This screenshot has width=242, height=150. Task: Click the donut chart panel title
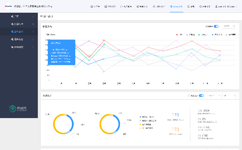(47, 95)
